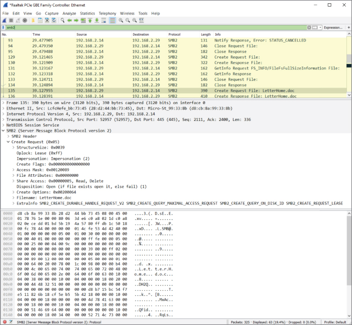Open display filter bookmark menu

point(3,27)
